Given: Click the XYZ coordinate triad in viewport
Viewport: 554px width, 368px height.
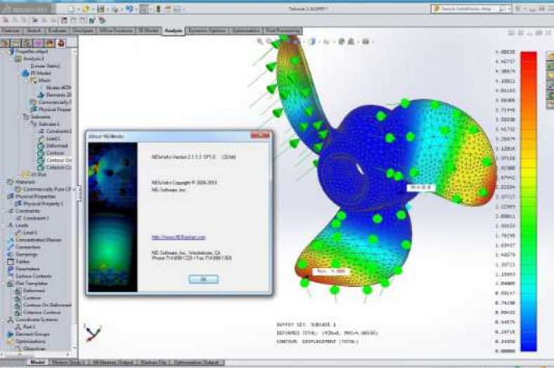Looking at the screenshot, I should point(93,333).
